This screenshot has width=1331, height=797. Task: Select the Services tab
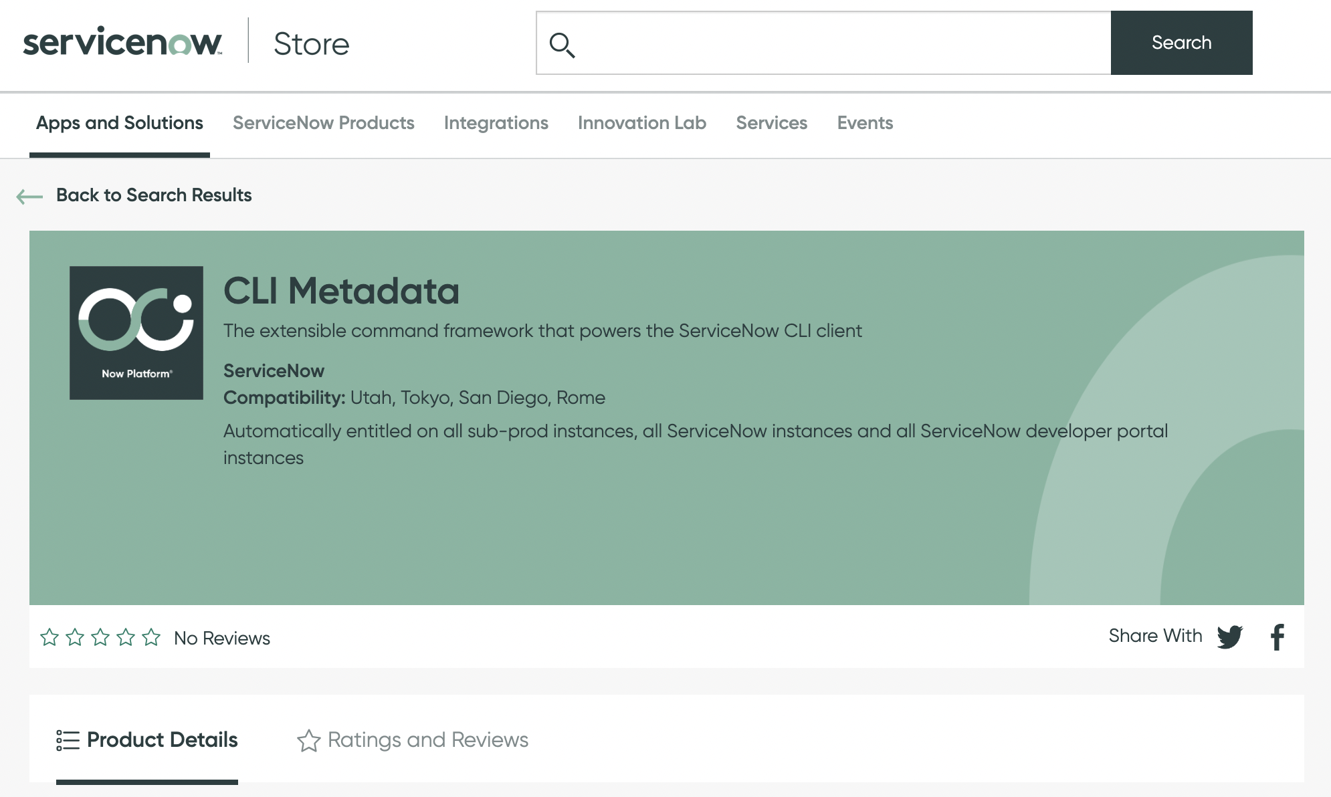coord(771,123)
